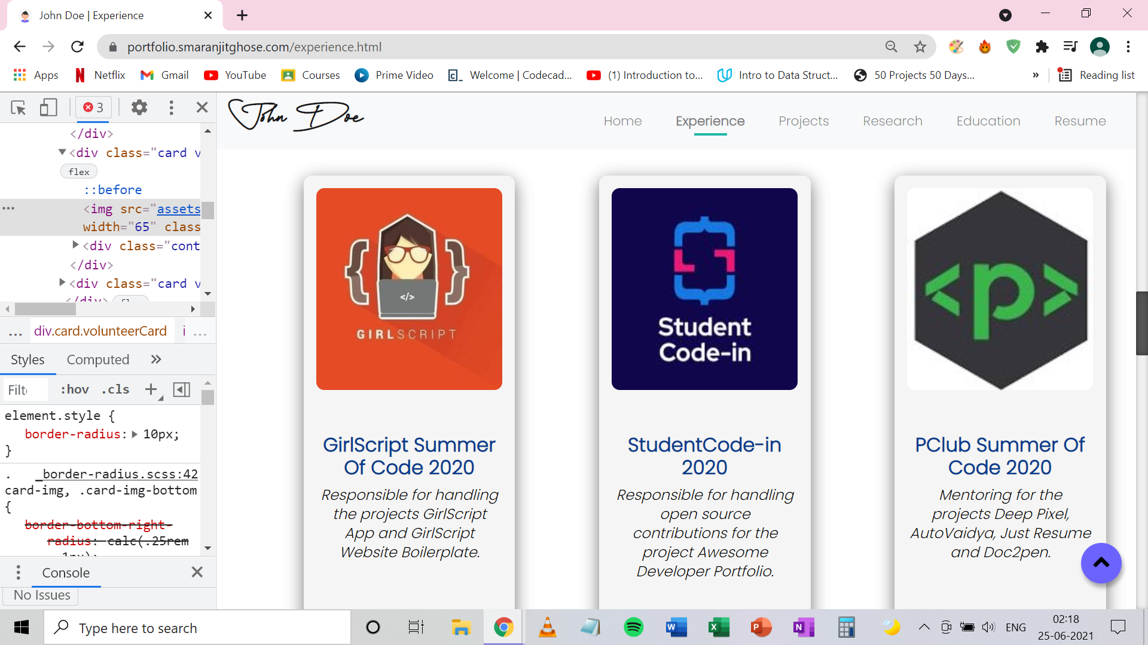Click inside the browser address bar
This screenshot has height=645, width=1148.
click(x=419, y=47)
